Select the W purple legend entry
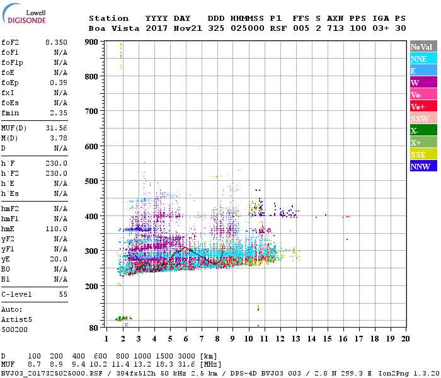This screenshot has width=441, height=378. [423, 83]
